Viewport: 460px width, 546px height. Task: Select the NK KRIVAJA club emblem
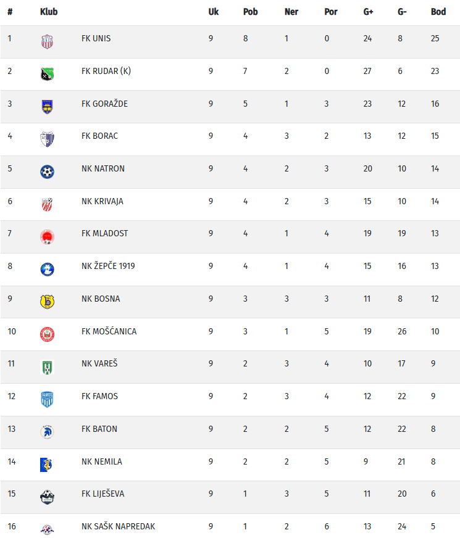(x=47, y=204)
